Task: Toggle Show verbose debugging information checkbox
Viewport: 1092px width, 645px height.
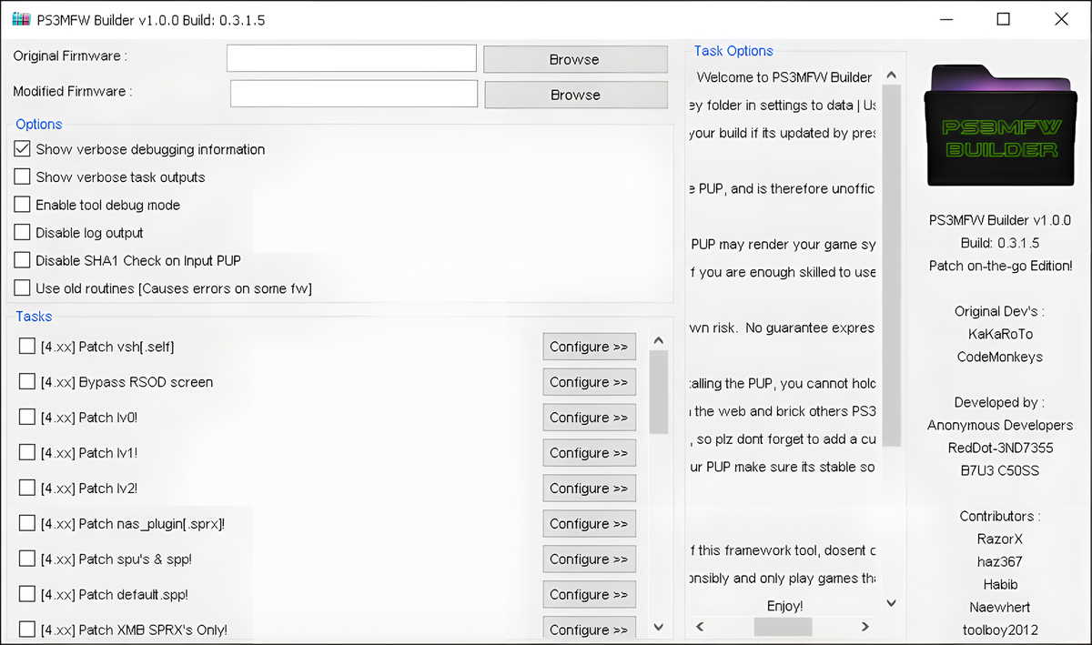Action: [23, 149]
